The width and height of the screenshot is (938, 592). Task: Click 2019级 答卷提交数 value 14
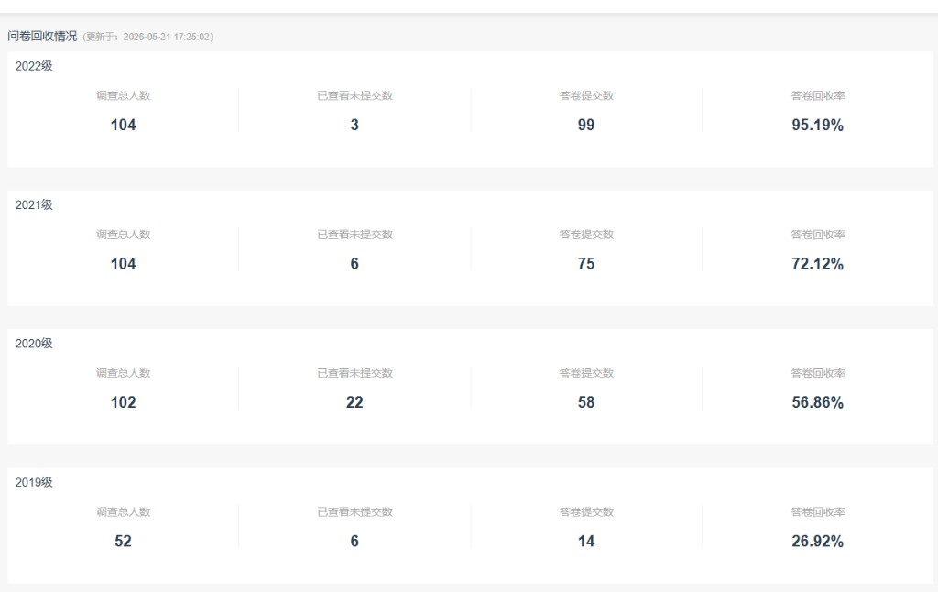(586, 541)
